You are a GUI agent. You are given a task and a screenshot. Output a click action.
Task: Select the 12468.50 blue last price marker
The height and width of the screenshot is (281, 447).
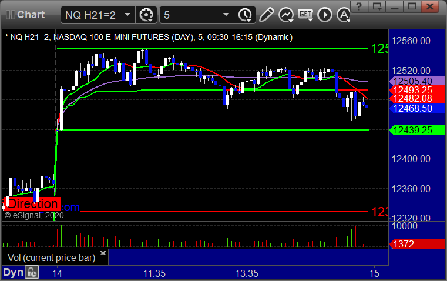(x=417, y=108)
